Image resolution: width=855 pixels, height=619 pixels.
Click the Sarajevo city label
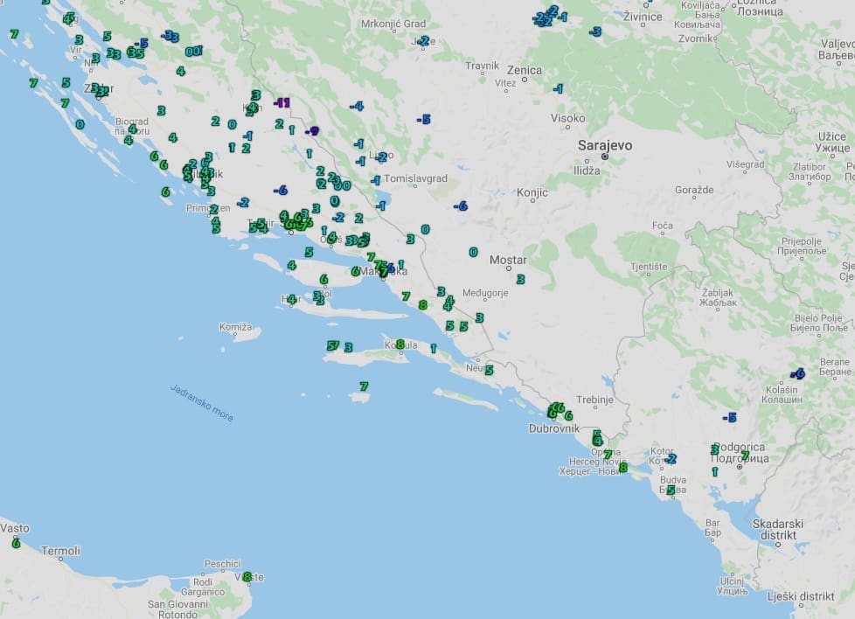point(604,145)
